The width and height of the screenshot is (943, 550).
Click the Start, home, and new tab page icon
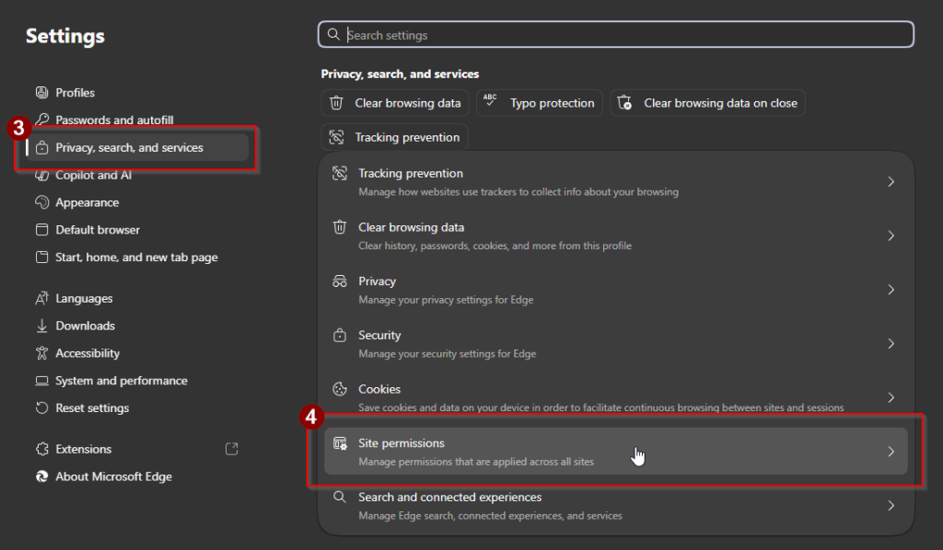[x=41, y=257]
